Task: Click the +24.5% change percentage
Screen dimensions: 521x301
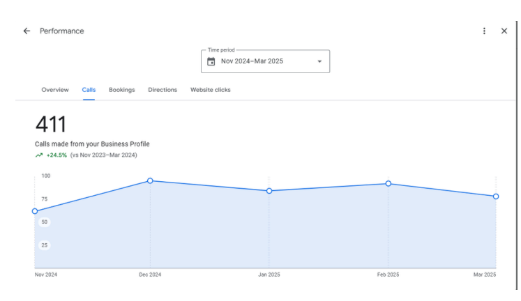Action: click(x=56, y=155)
